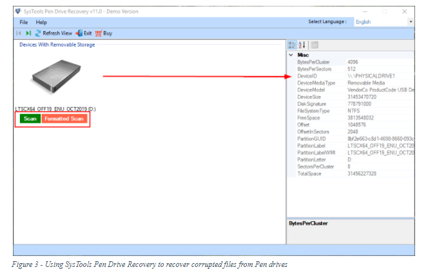The width and height of the screenshot is (428, 276).
Task: Click the previous step arrow icon
Action: click(x=19, y=34)
